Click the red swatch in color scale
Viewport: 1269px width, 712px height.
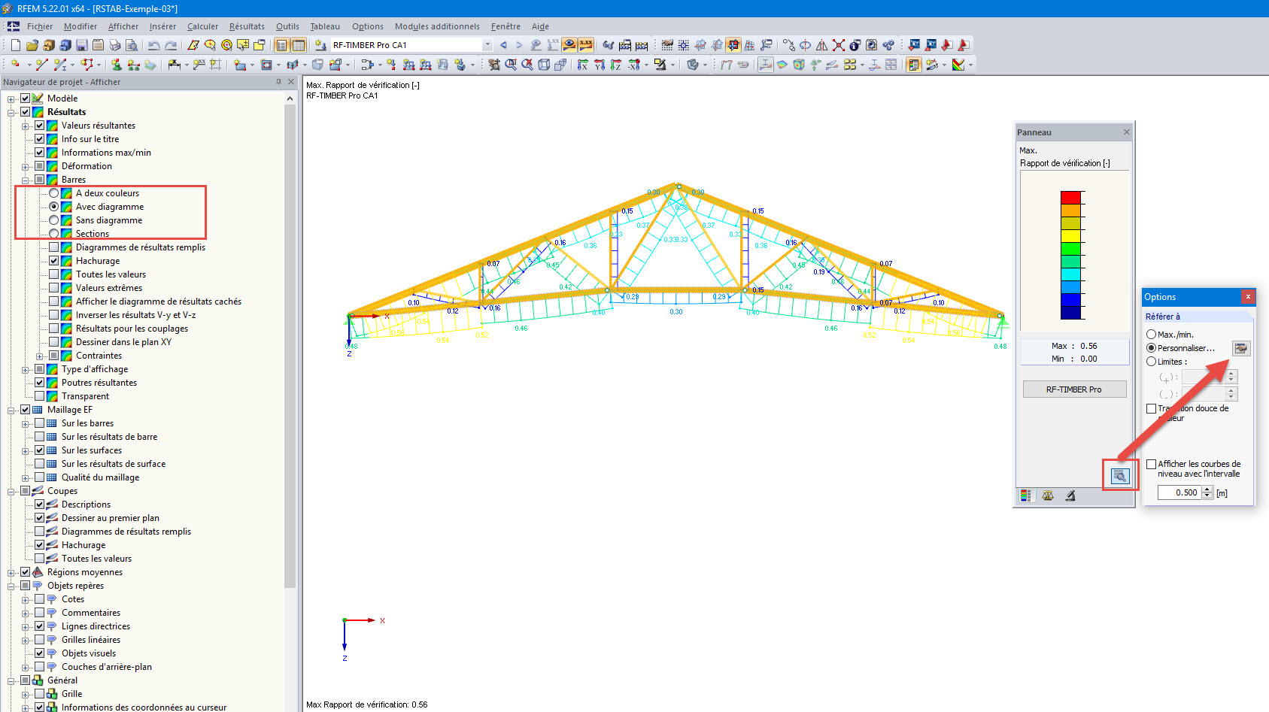[x=1070, y=198]
